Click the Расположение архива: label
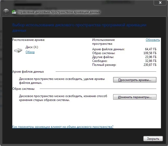 pos(28,40)
